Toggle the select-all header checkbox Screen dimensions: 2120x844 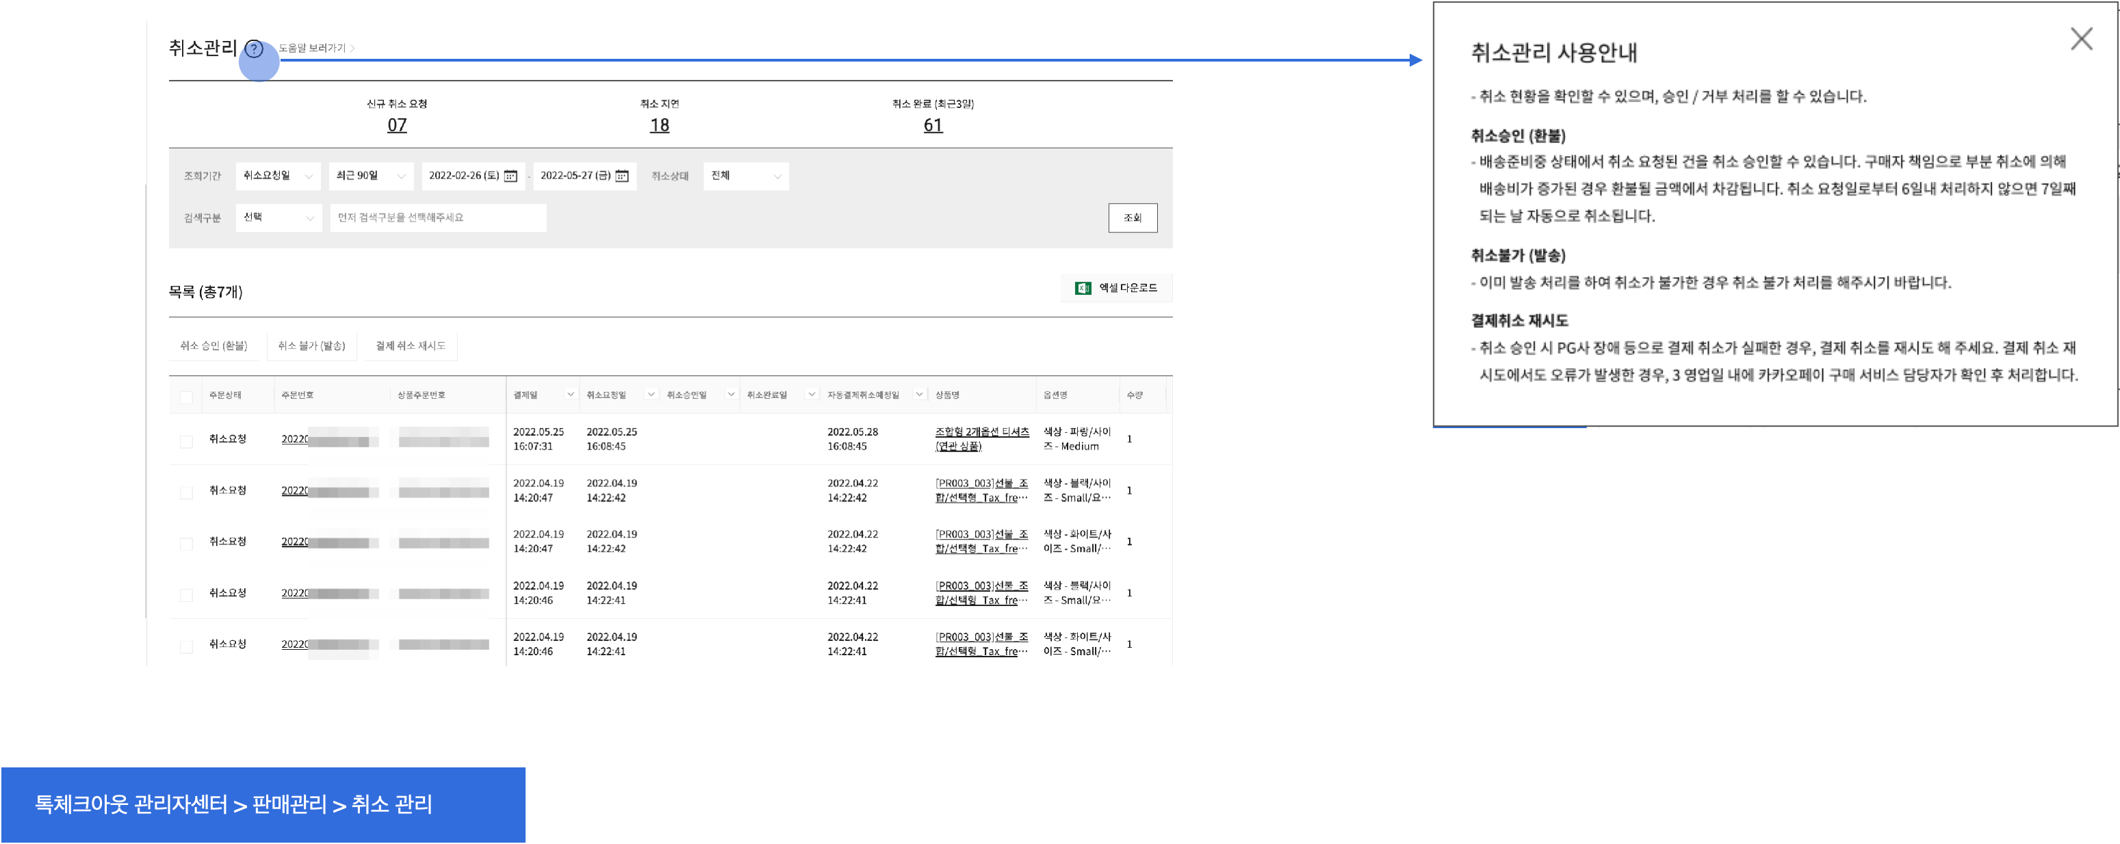[x=187, y=397]
